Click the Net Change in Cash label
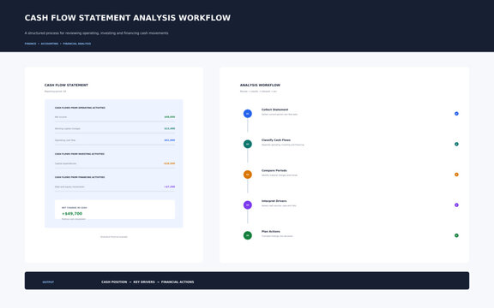The height and width of the screenshot is (308, 494). pyautogui.click(x=75, y=208)
